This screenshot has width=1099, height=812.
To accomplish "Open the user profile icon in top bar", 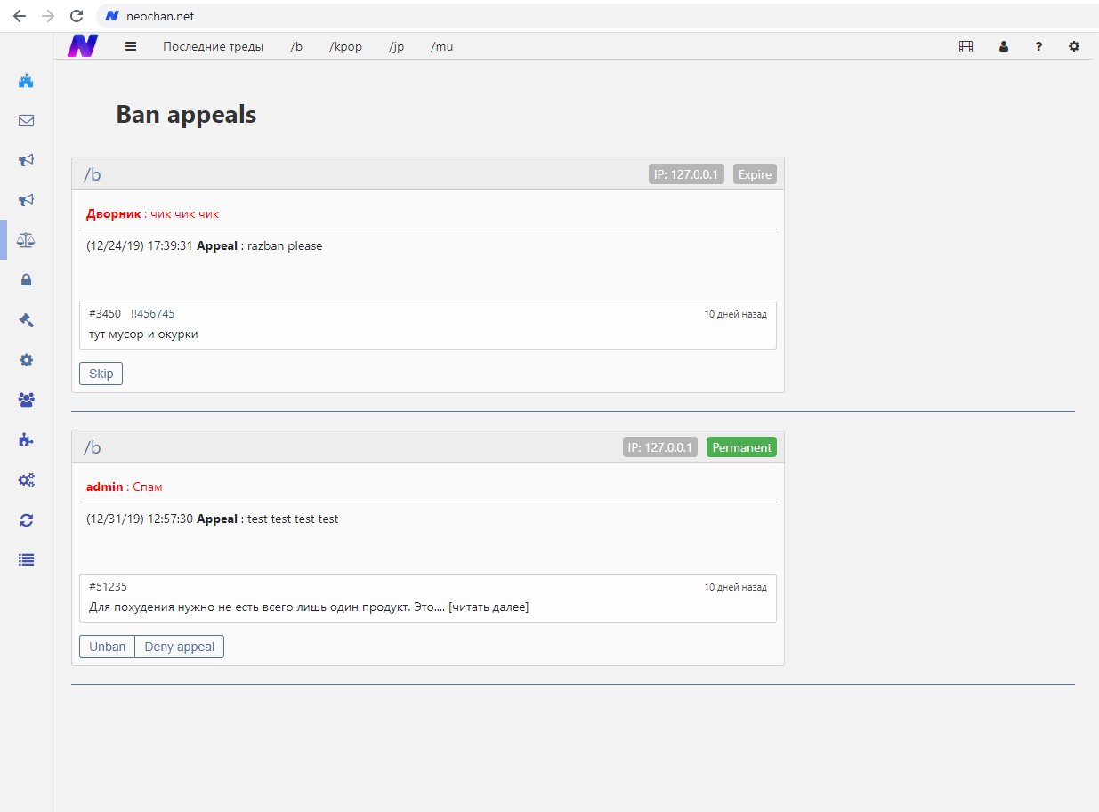I will point(1003,47).
